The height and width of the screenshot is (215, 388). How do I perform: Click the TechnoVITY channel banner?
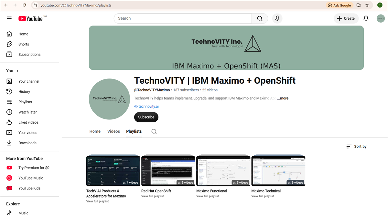pos(226,48)
